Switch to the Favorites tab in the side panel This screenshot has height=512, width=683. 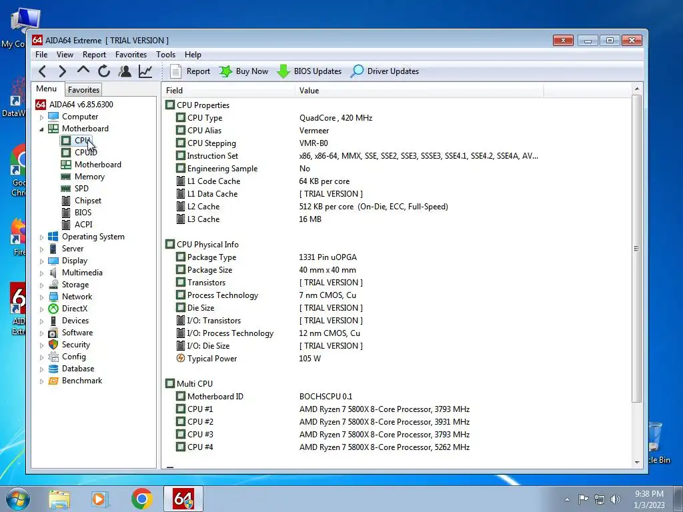pyautogui.click(x=83, y=90)
